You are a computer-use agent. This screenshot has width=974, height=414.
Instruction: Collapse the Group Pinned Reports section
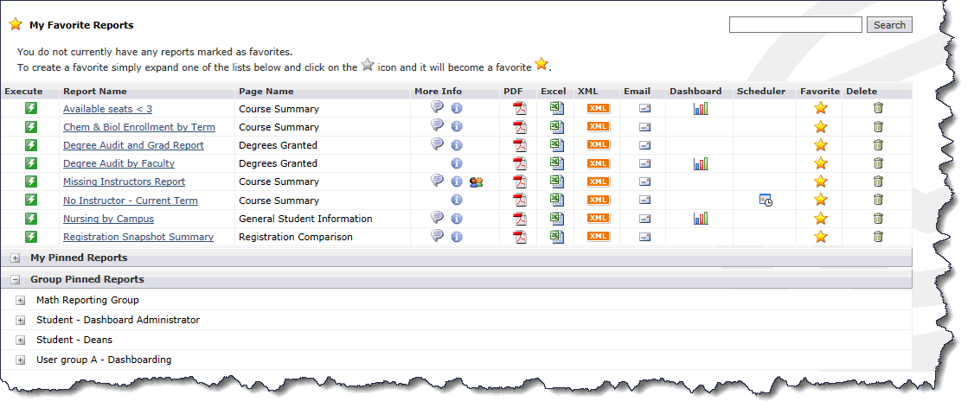click(16, 280)
